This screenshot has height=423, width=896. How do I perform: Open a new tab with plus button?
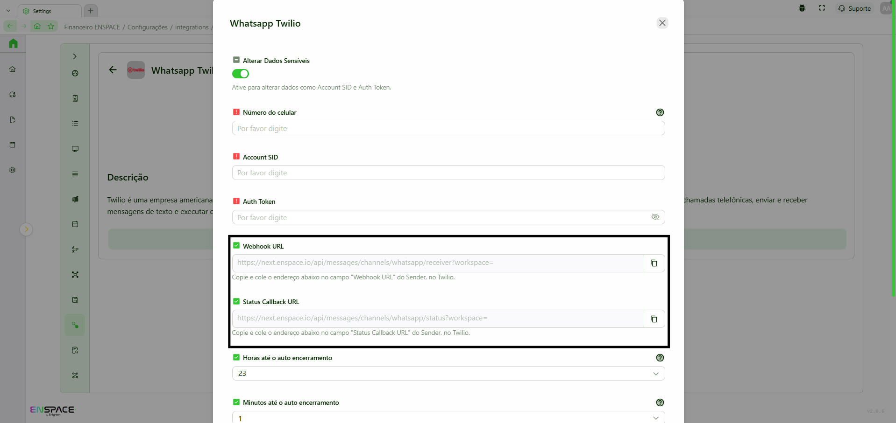click(91, 11)
